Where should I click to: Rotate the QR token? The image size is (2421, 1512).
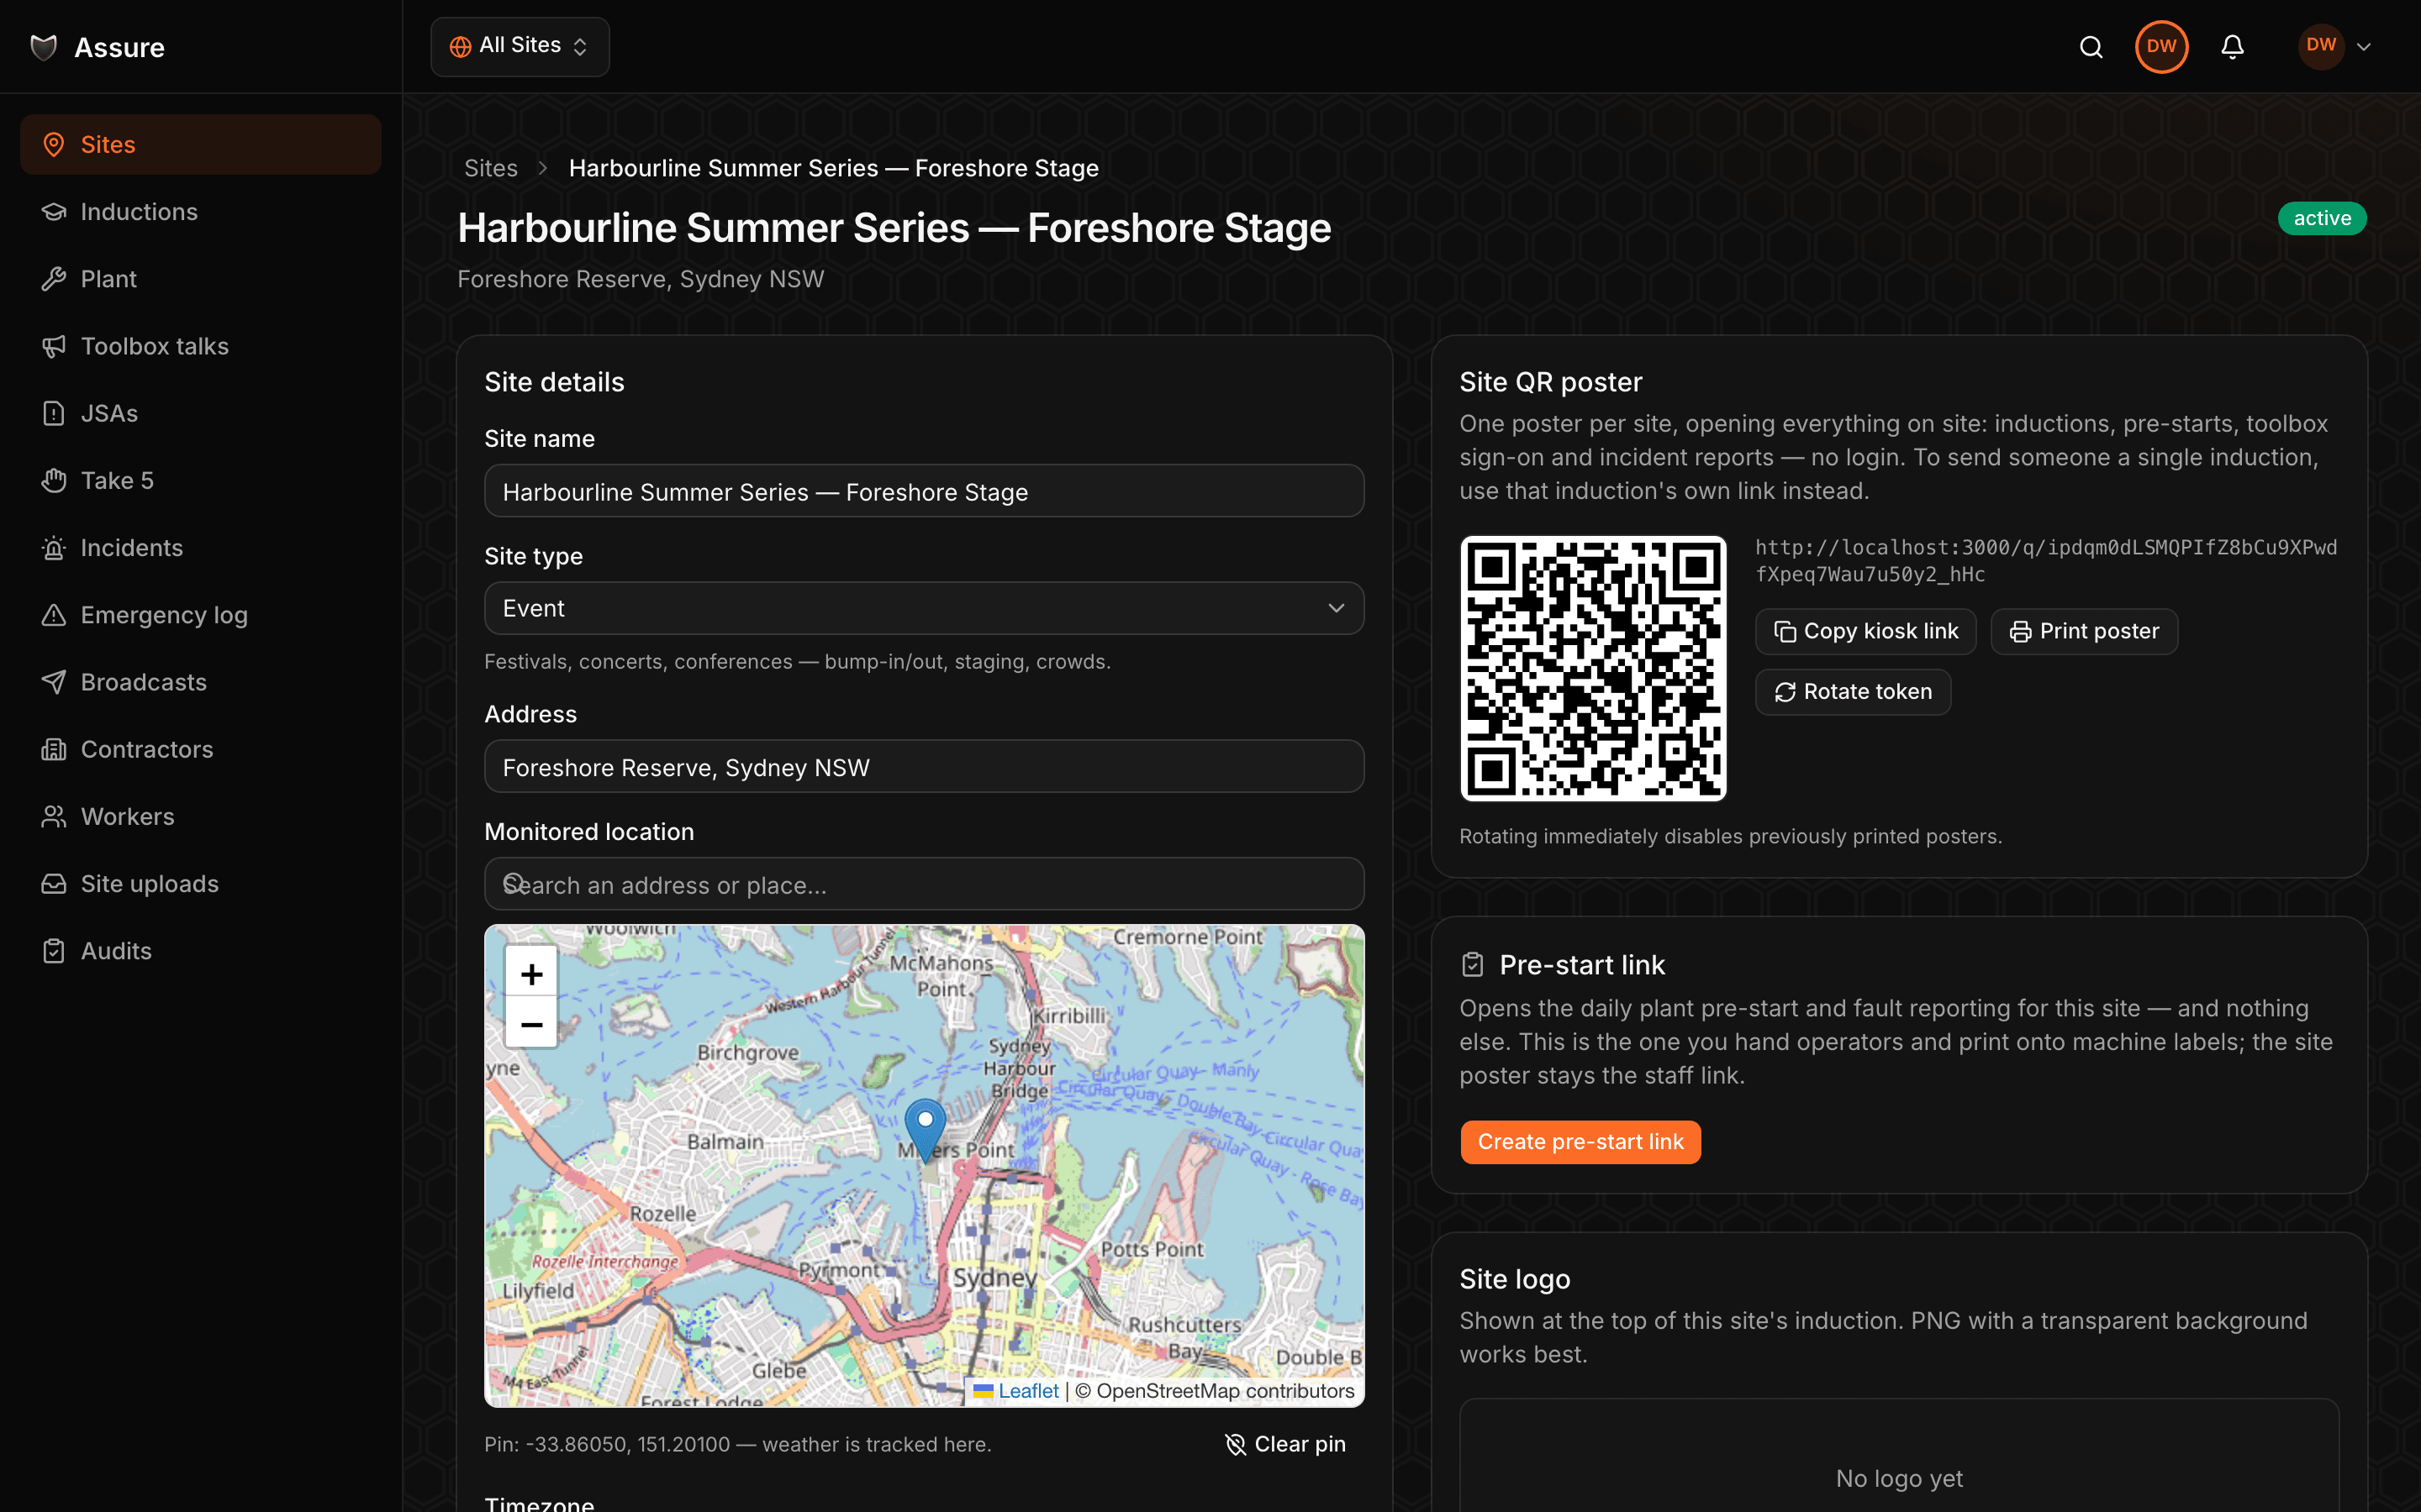(1853, 691)
